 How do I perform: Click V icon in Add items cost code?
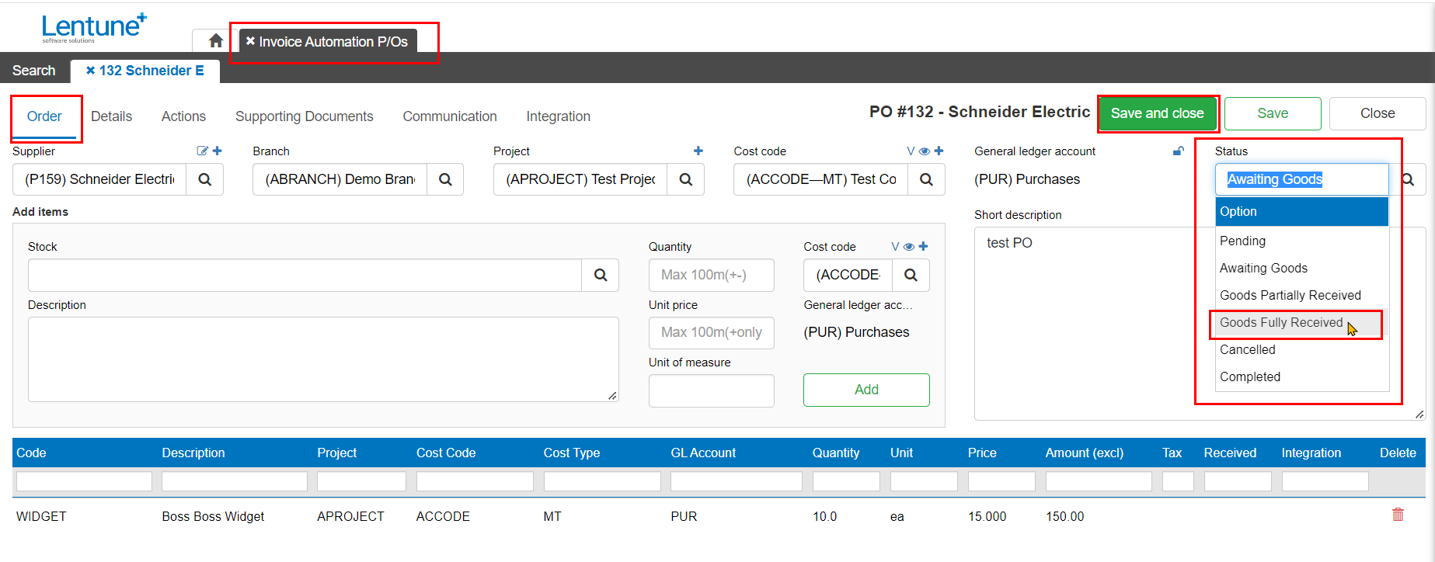pyautogui.click(x=895, y=247)
